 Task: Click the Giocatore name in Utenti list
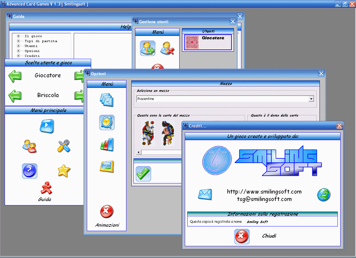coord(213,38)
